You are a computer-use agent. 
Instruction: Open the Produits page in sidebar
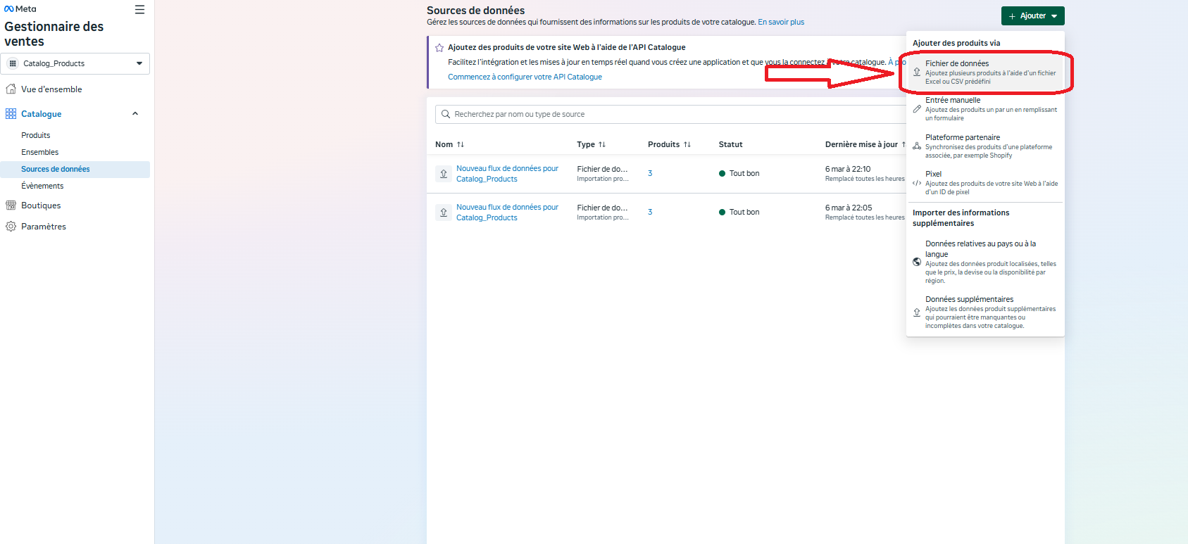[x=36, y=135]
